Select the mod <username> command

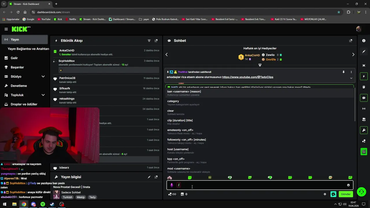260,170
